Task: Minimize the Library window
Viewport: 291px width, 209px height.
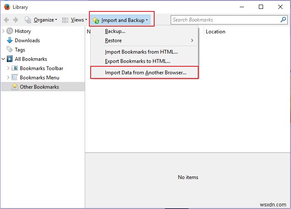Action: tap(241, 7)
